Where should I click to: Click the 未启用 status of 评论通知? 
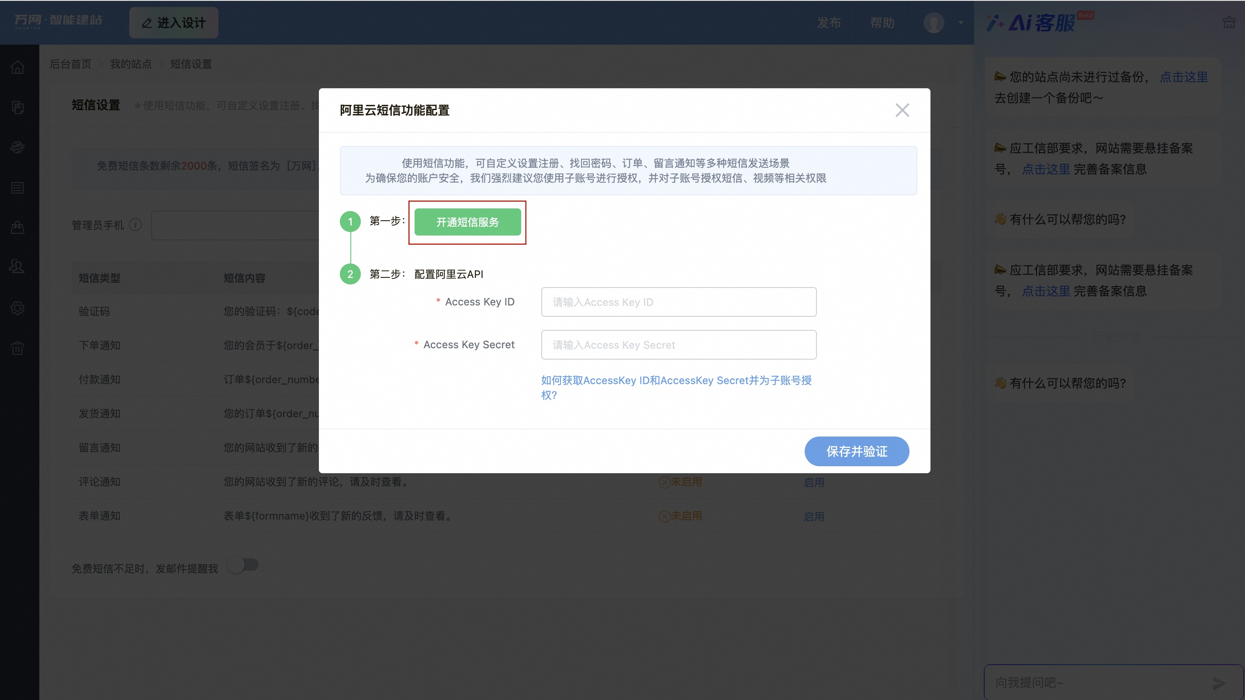[x=680, y=482]
